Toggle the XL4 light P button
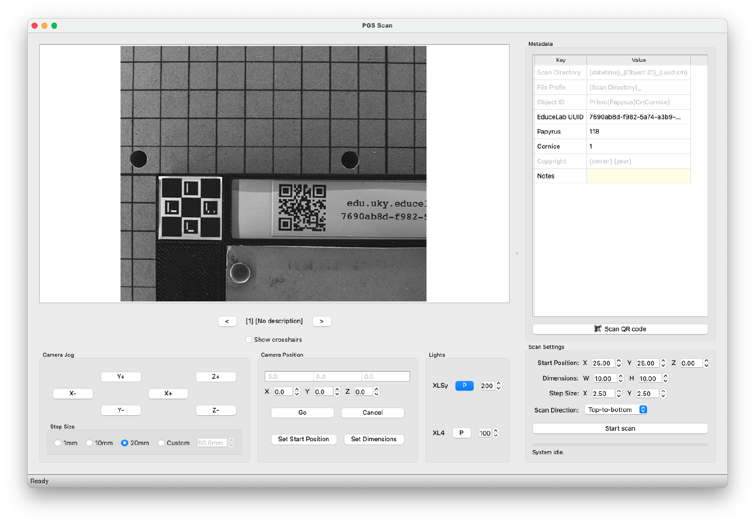 point(462,433)
